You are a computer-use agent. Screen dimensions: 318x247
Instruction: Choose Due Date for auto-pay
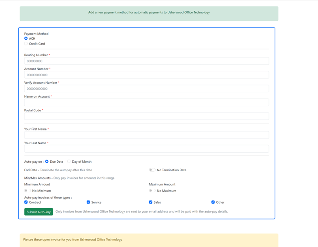(x=47, y=162)
